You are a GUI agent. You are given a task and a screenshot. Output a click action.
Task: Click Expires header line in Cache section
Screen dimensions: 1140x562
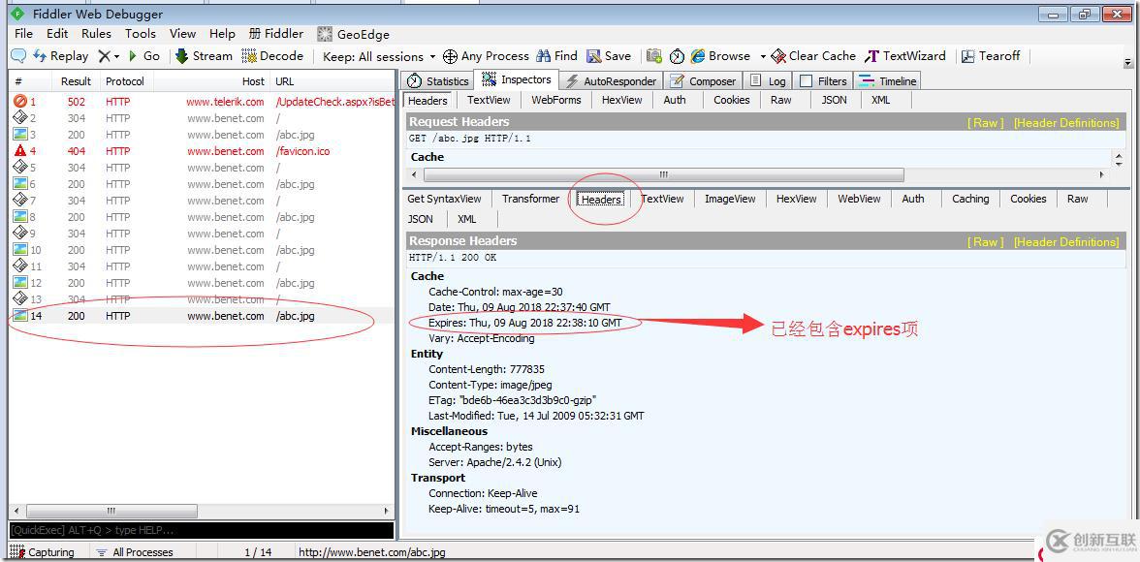click(x=525, y=323)
